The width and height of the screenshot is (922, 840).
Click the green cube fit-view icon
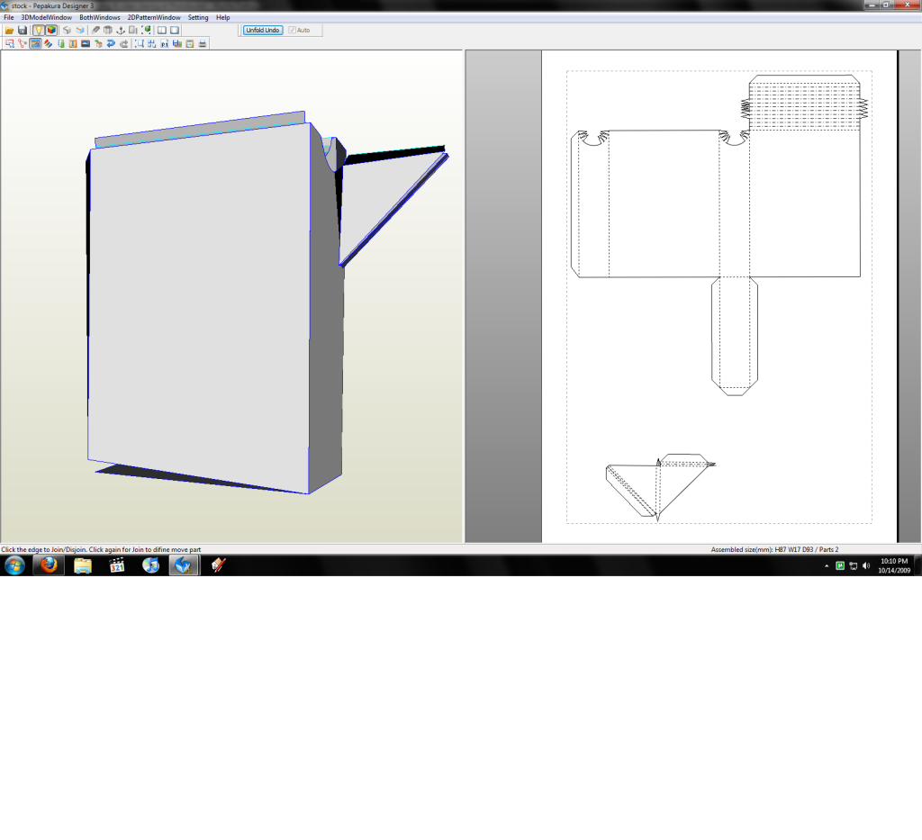coord(146,30)
